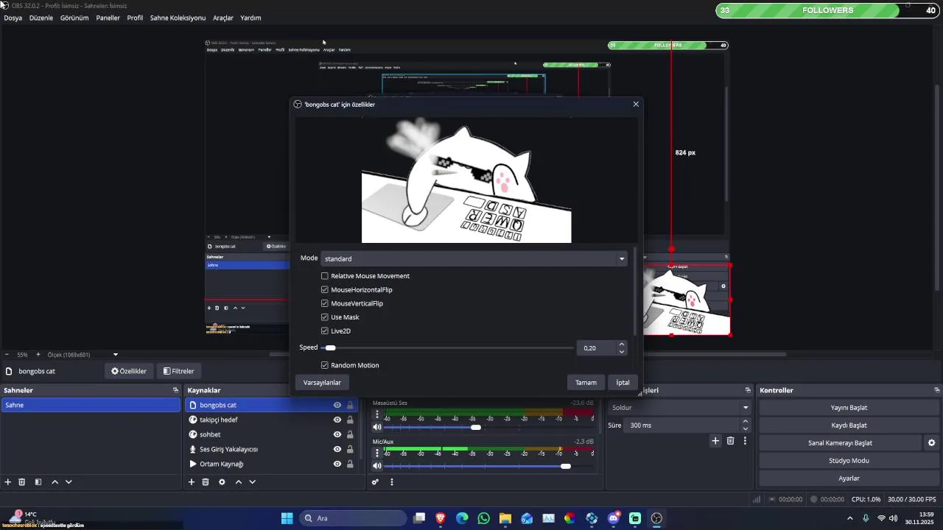Add a new source with the plus icon in Kaynaklar
This screenshot has height=530, width=943.
(192, 482)
